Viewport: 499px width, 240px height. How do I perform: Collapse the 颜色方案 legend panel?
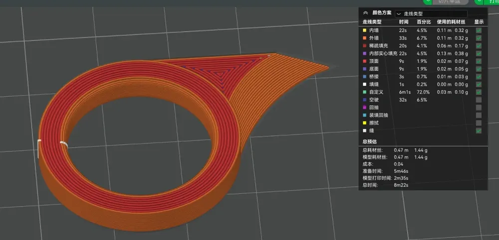365,13
